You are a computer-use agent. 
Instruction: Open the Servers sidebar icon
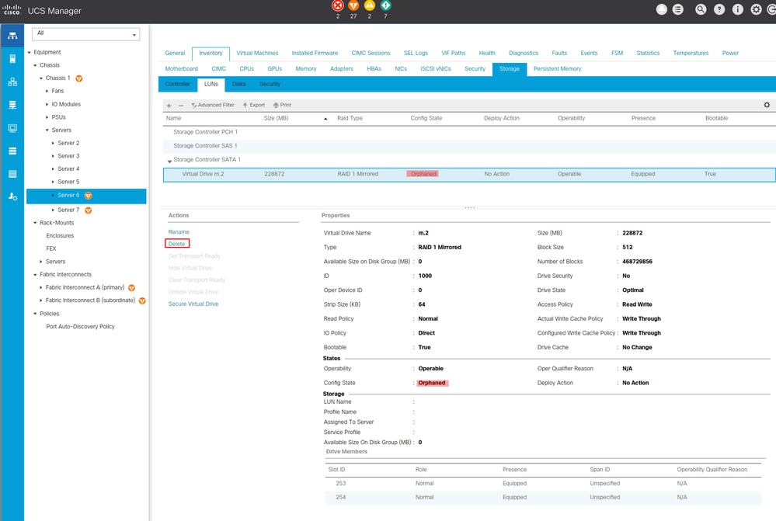12,59
